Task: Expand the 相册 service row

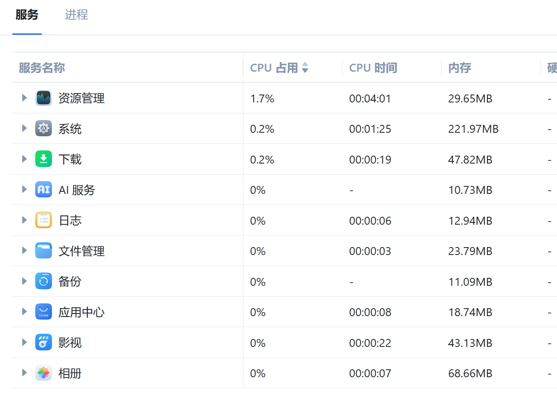Action: point(25,373)
